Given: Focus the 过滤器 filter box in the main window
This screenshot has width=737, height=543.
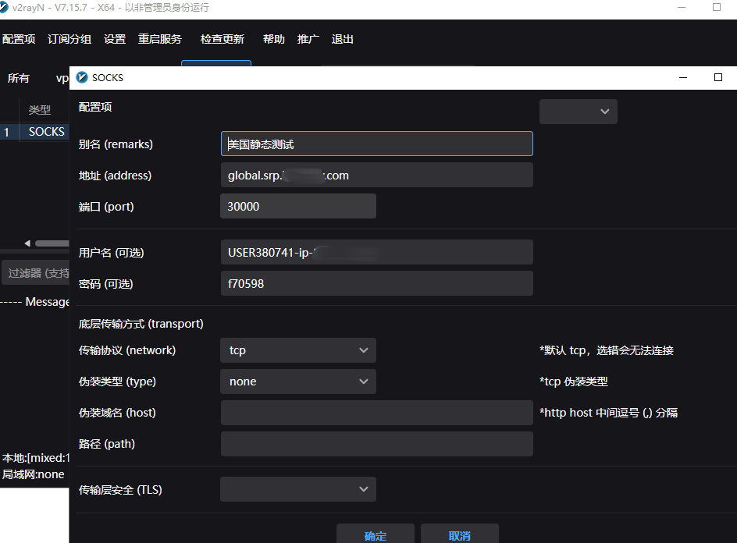Looking at the screenshot, I should pos(36,273).
